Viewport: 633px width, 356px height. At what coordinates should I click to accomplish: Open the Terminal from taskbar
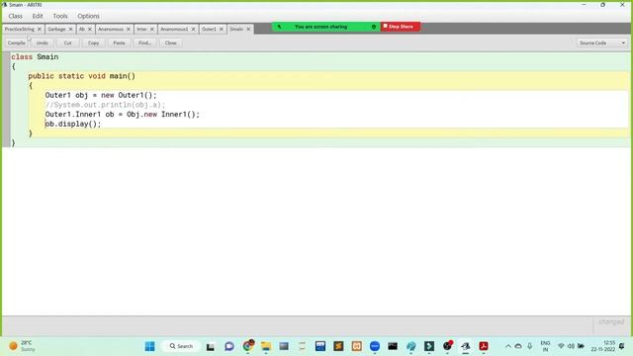(393, 346)
